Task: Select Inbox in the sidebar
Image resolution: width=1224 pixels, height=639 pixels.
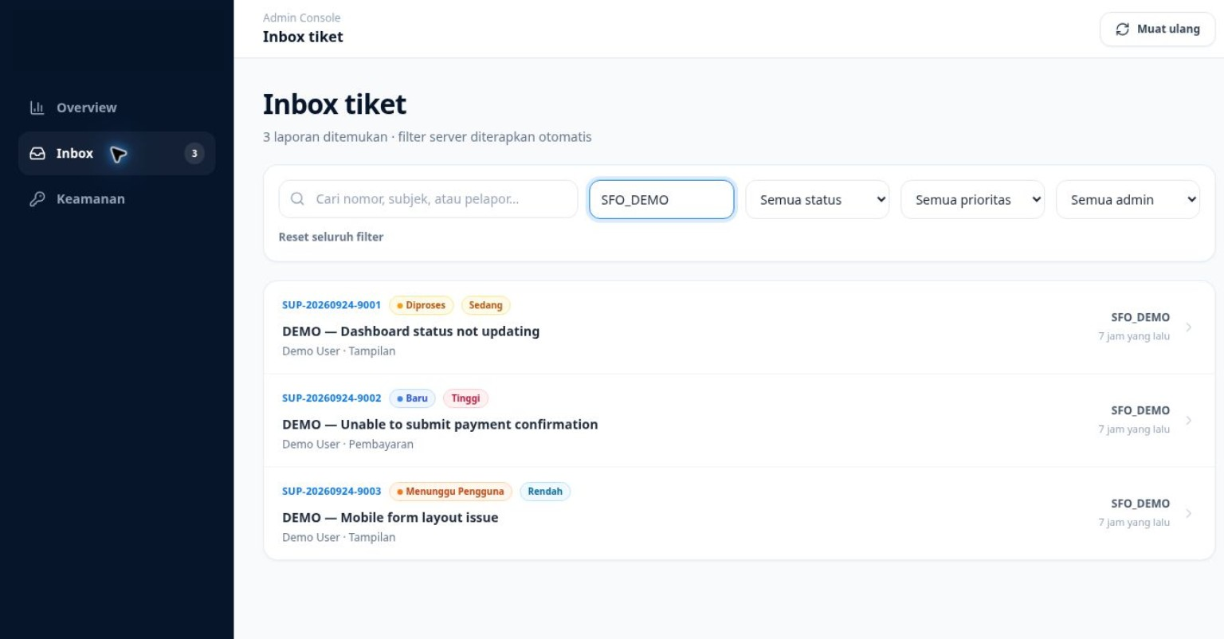Action: [x=117, y=154]
